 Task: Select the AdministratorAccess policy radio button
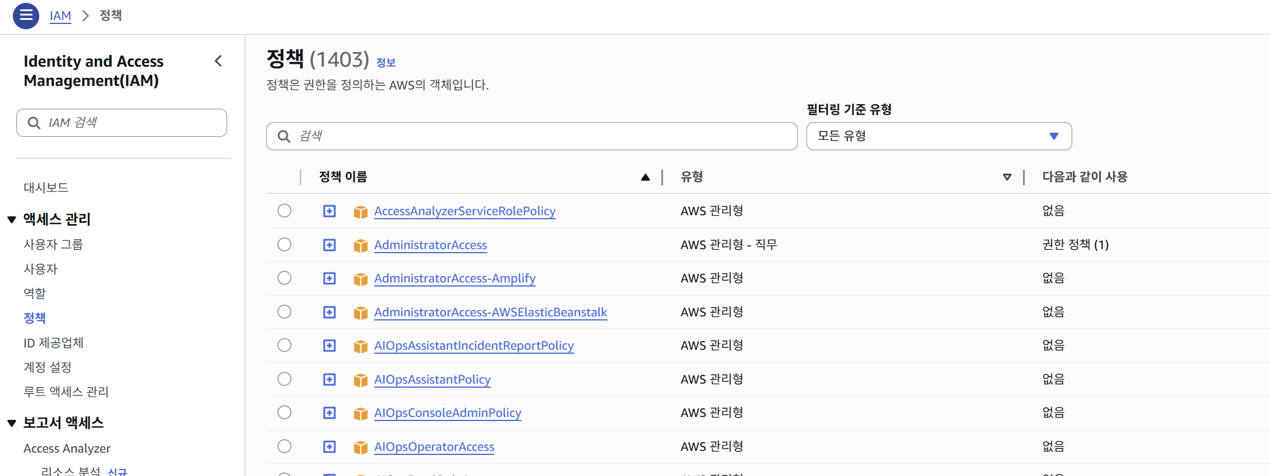pos(284,244)
